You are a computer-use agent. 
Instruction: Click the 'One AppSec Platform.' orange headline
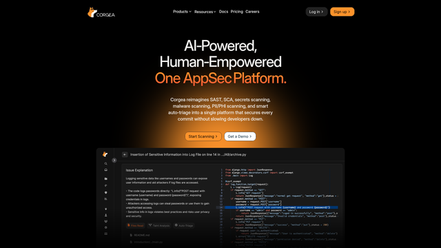pos(220,78)
